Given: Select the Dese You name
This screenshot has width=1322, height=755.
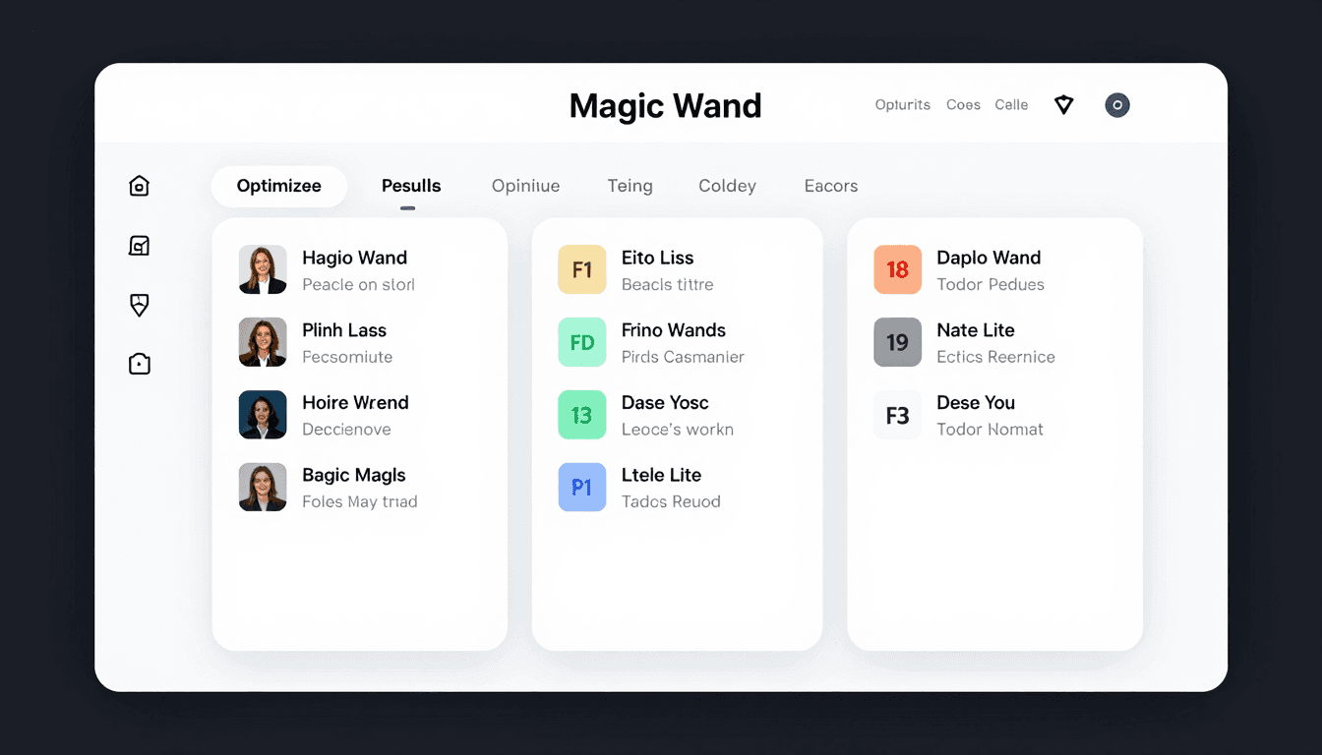Looking at the screenshot, I should (976, 402).
